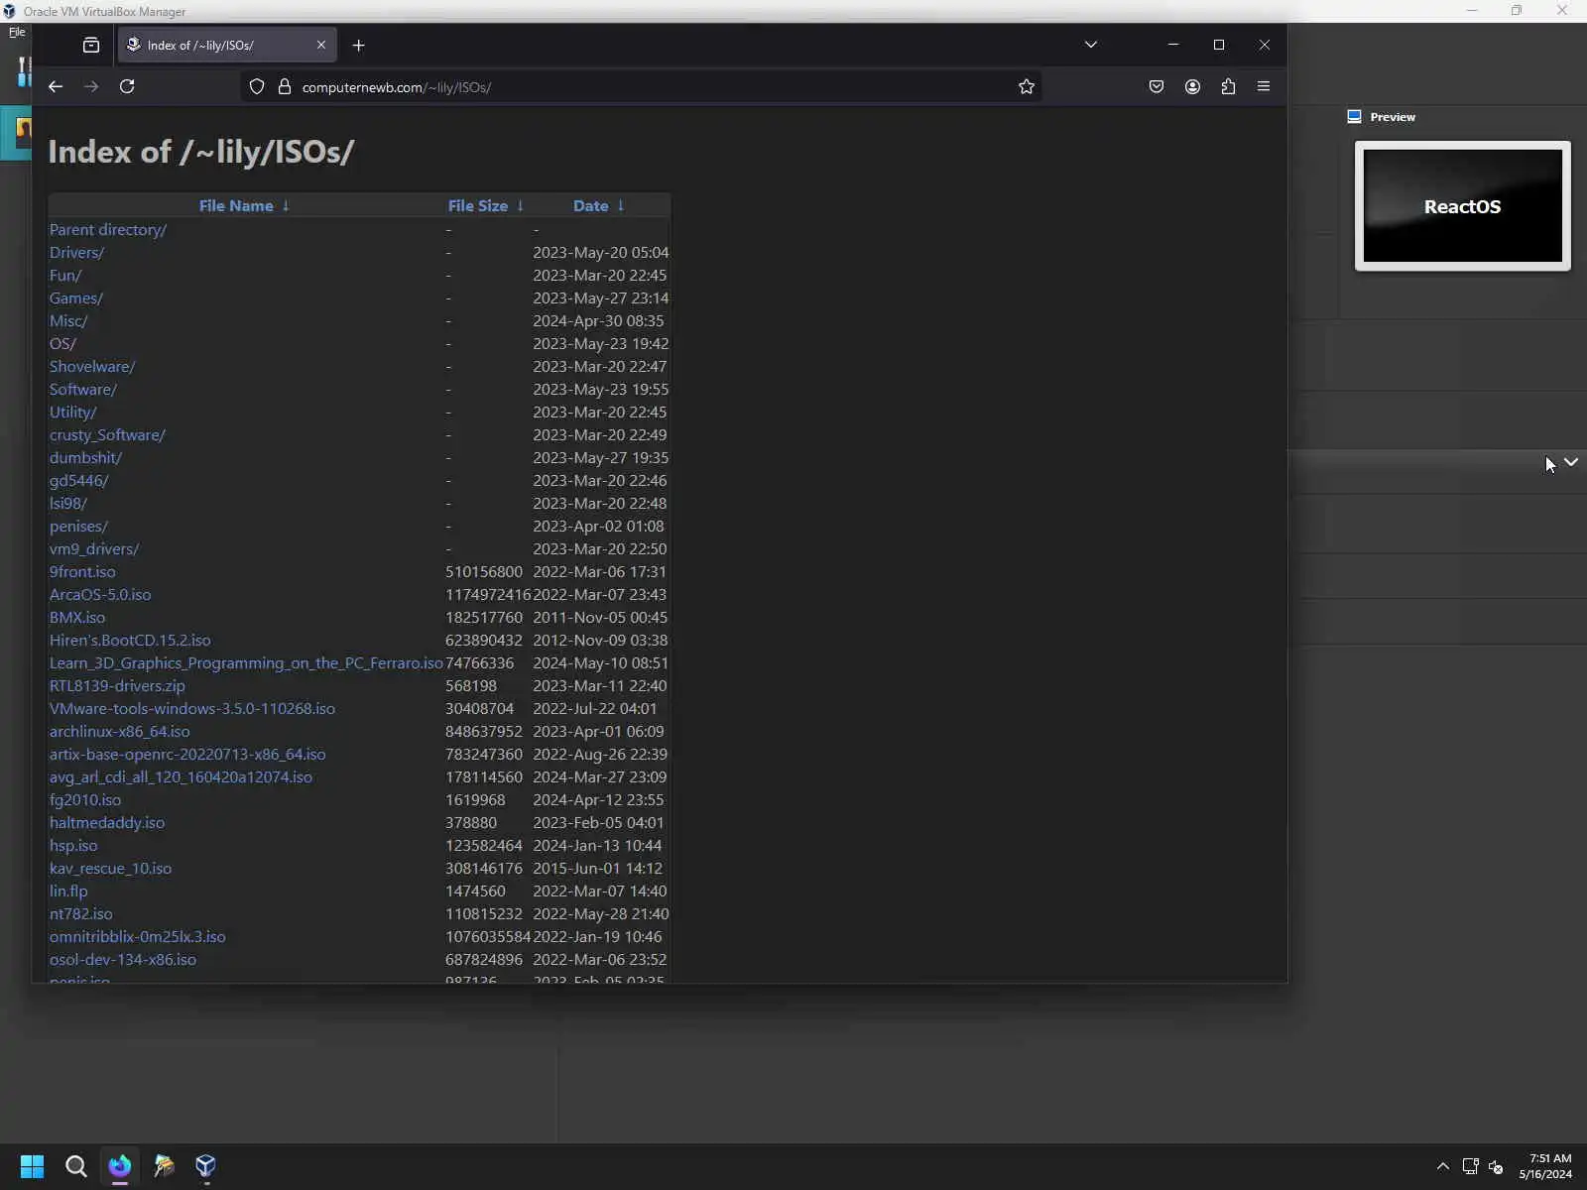
Task: Open the network status tray icon
Action: pyautogui.click(x=1471, y=1166)
